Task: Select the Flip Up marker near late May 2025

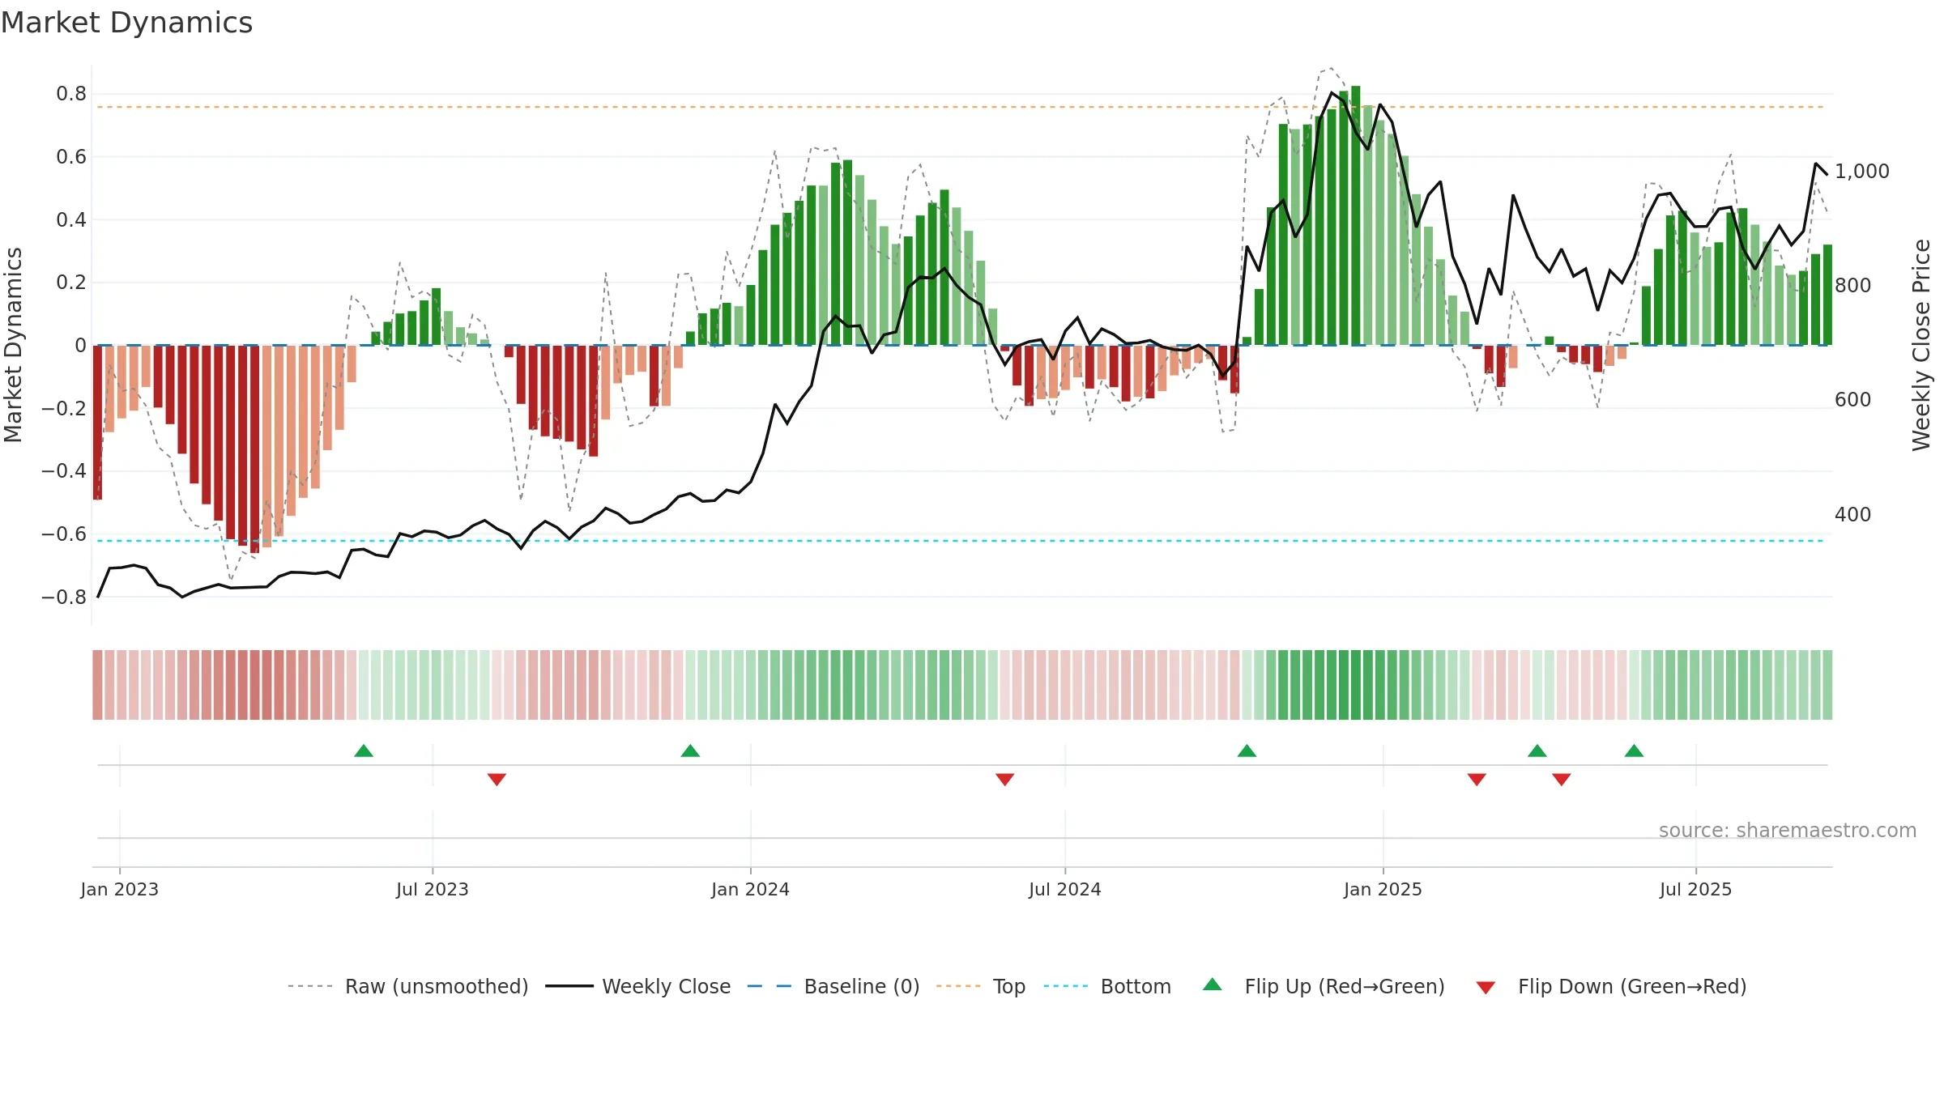Action: click(1634, 751)
